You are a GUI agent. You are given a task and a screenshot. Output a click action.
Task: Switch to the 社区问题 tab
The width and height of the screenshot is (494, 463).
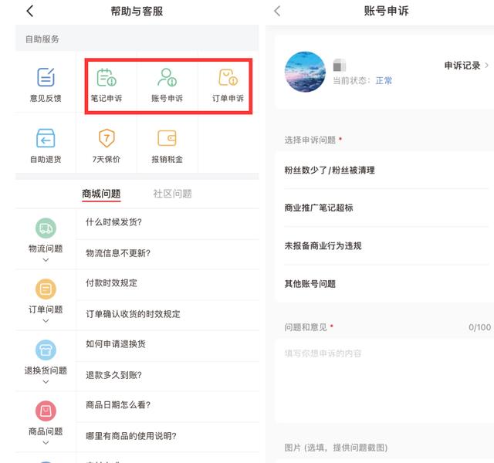172,194
